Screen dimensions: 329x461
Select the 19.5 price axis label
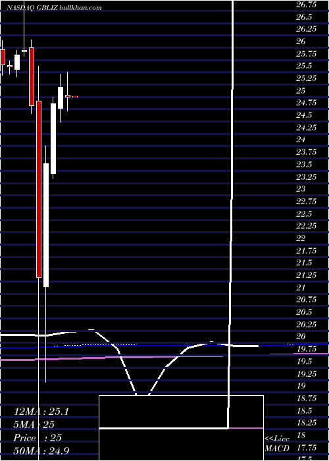coord(304,362)
